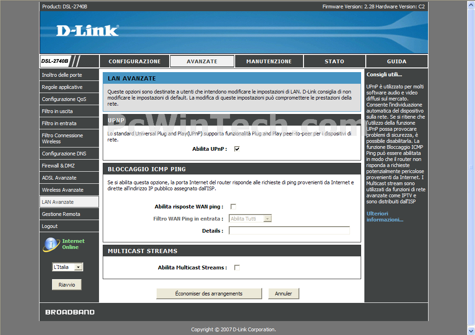
Task: Follow the Ulteriori informazioni link
Action: [x=385, y=216]
